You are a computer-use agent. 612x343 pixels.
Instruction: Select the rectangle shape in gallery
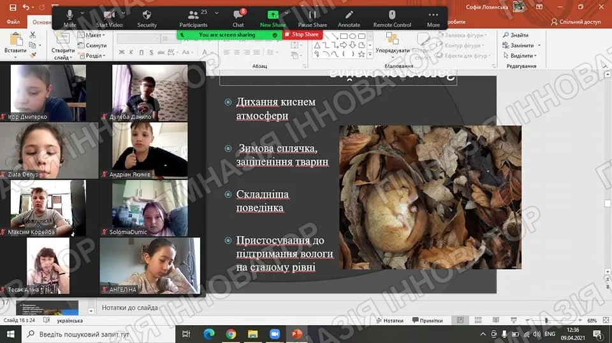(344, 36)
